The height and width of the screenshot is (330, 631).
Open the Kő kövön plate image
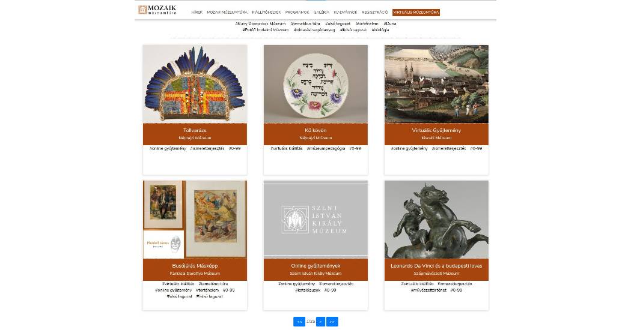(315, 84)
